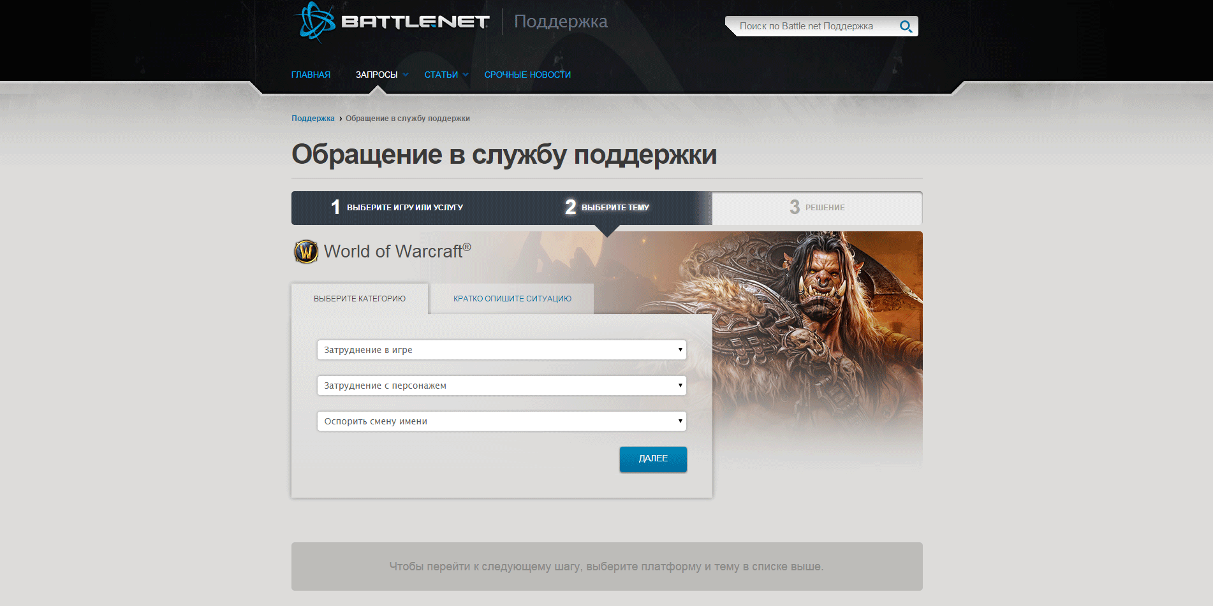Select step 3 РЕШЕНИЕ
Image resolution: width=1213 pixels, height=606 pixels.
click(817, 208)
